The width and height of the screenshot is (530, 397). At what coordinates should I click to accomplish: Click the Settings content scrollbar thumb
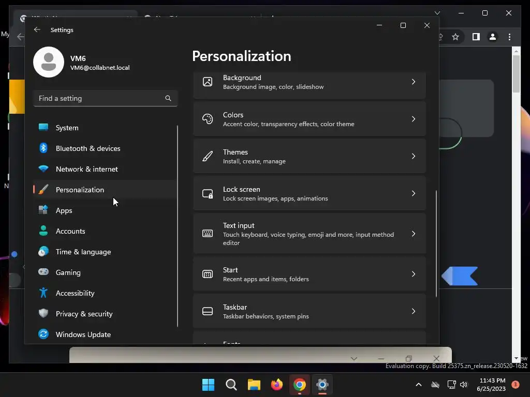click(436, 244)
